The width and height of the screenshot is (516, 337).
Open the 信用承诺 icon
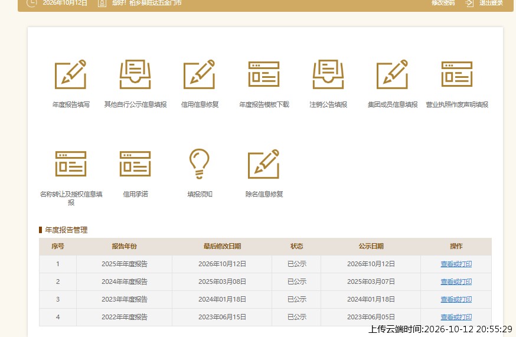[x=135, y=164]
